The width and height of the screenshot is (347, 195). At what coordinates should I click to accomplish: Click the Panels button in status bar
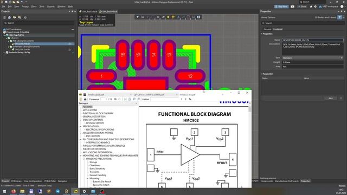(x=342, y=186)
